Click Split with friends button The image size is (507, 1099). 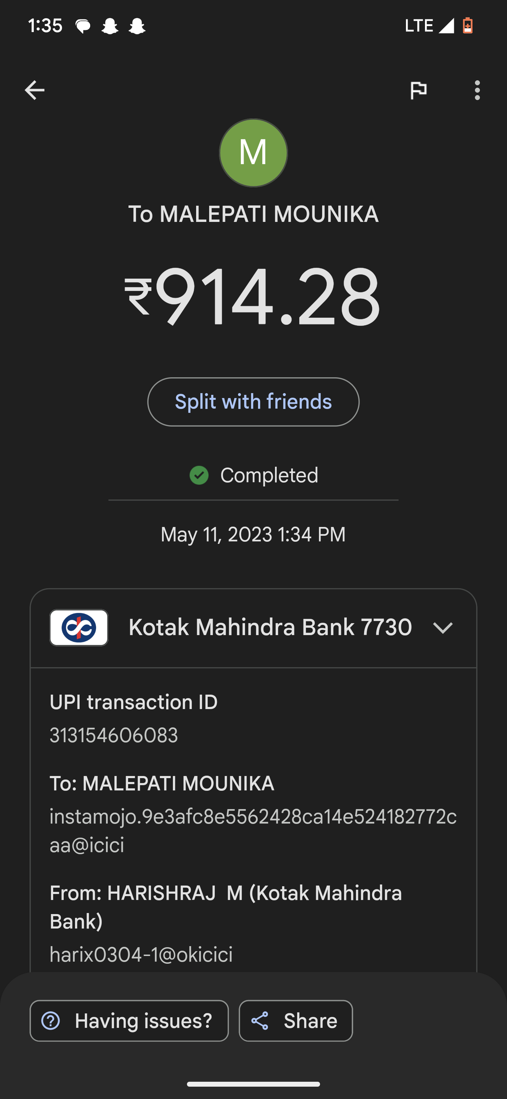pos(253,402)
